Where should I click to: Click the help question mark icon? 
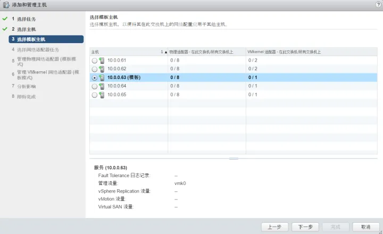pos(378,5)
